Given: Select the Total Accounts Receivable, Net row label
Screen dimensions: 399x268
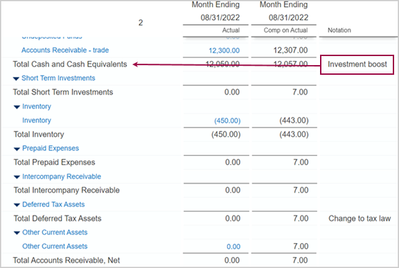Looking at the screenshot, I should (66, 260).
